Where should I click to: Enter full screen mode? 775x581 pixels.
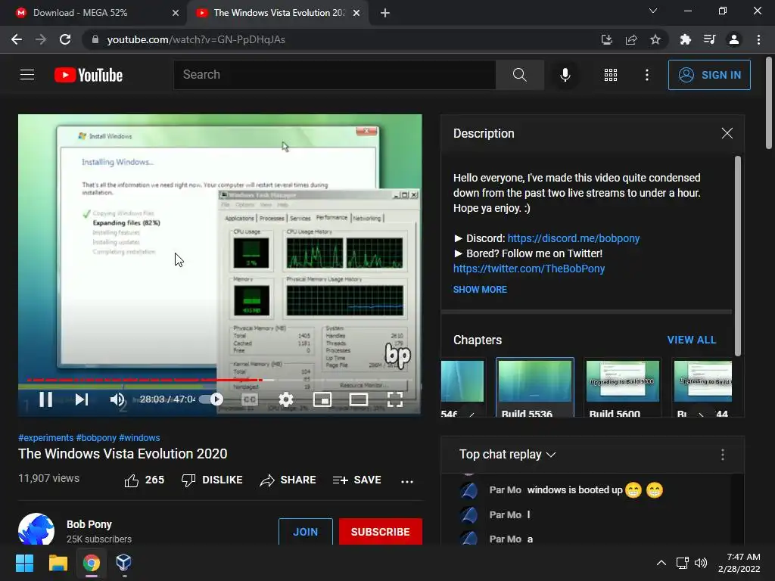pyautogui.click(x=395, y=399)
